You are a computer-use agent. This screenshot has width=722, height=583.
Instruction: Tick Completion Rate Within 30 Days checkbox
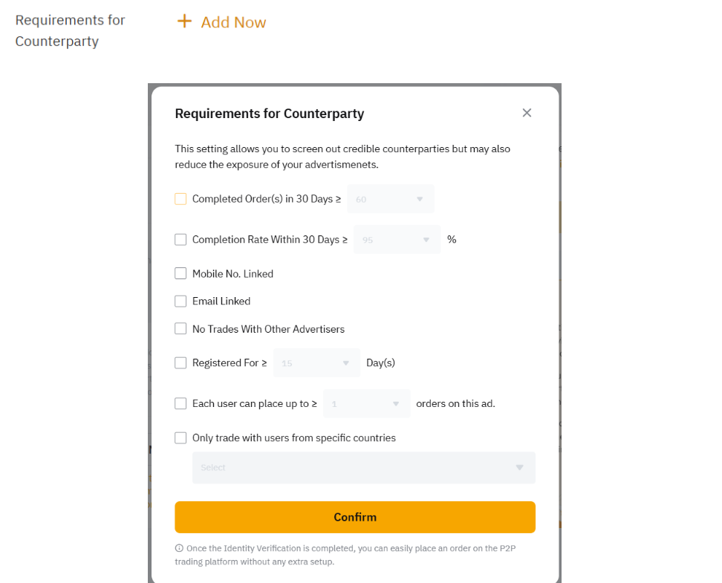[180, 239]
